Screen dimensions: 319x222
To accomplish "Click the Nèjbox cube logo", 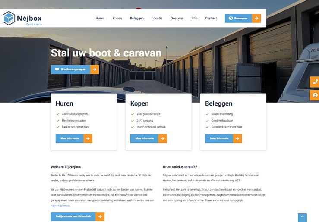I will (9, 18).
